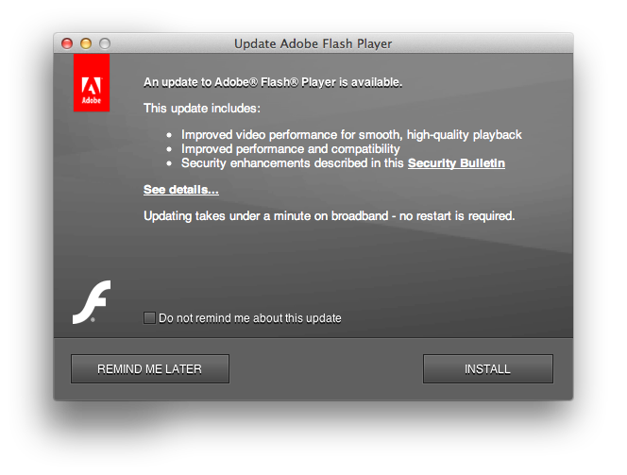
Task: Click the 'Do not remind me about this update' label
Action: coord(250,318)
